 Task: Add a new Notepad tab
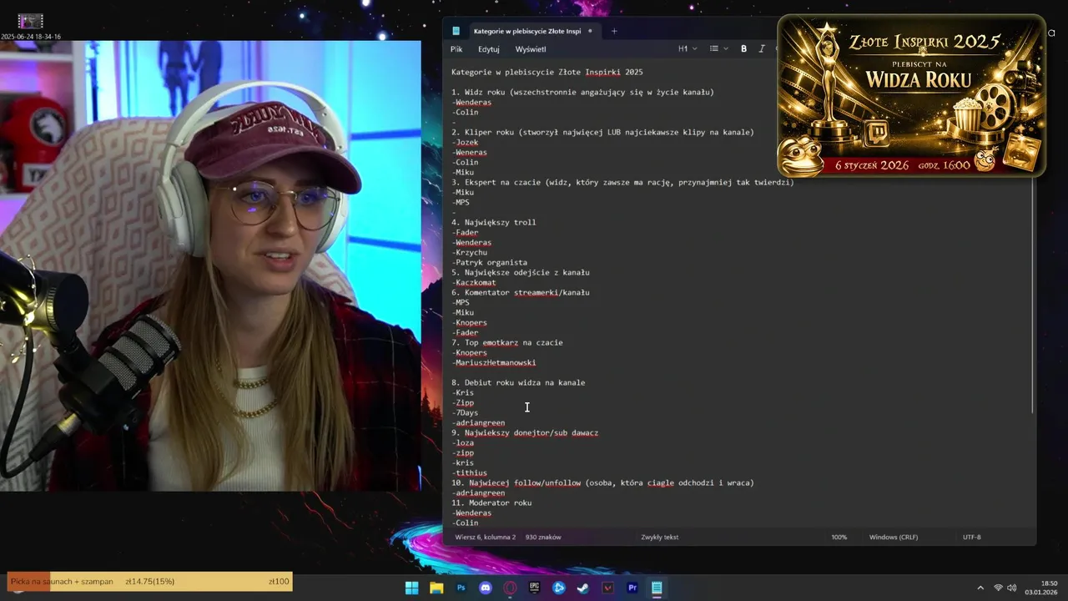(x=614, y=31)
